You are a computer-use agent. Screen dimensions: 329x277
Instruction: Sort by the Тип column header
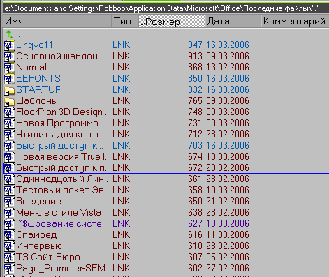click(x=125, y=22)
